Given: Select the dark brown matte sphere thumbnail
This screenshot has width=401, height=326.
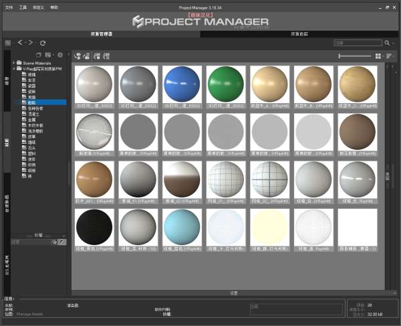Looking at the screenshot, I should (358, 132).
